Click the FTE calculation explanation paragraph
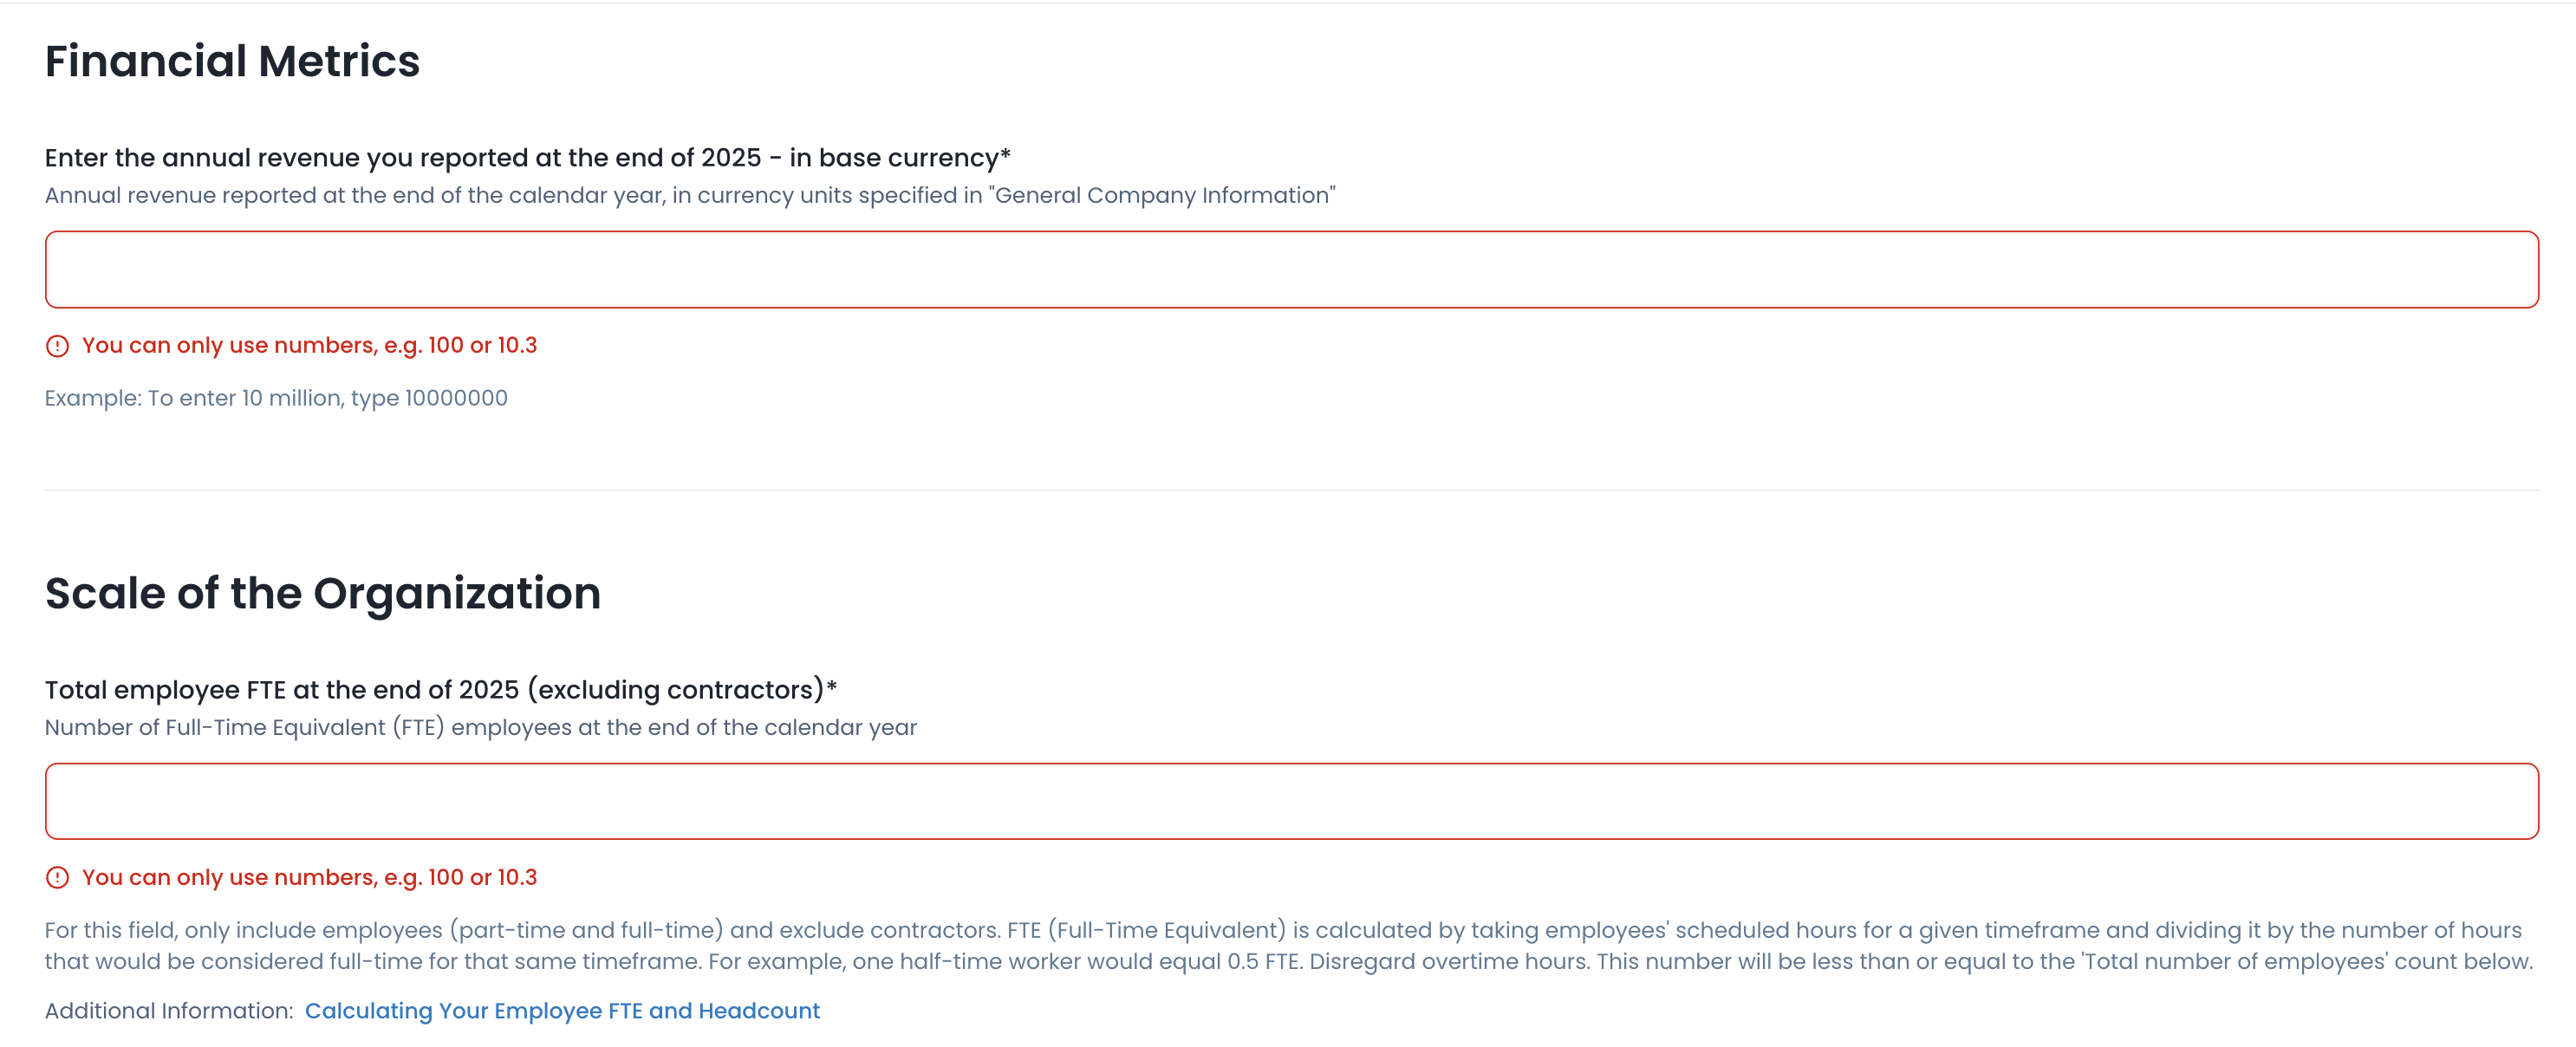 [1287, 946]
